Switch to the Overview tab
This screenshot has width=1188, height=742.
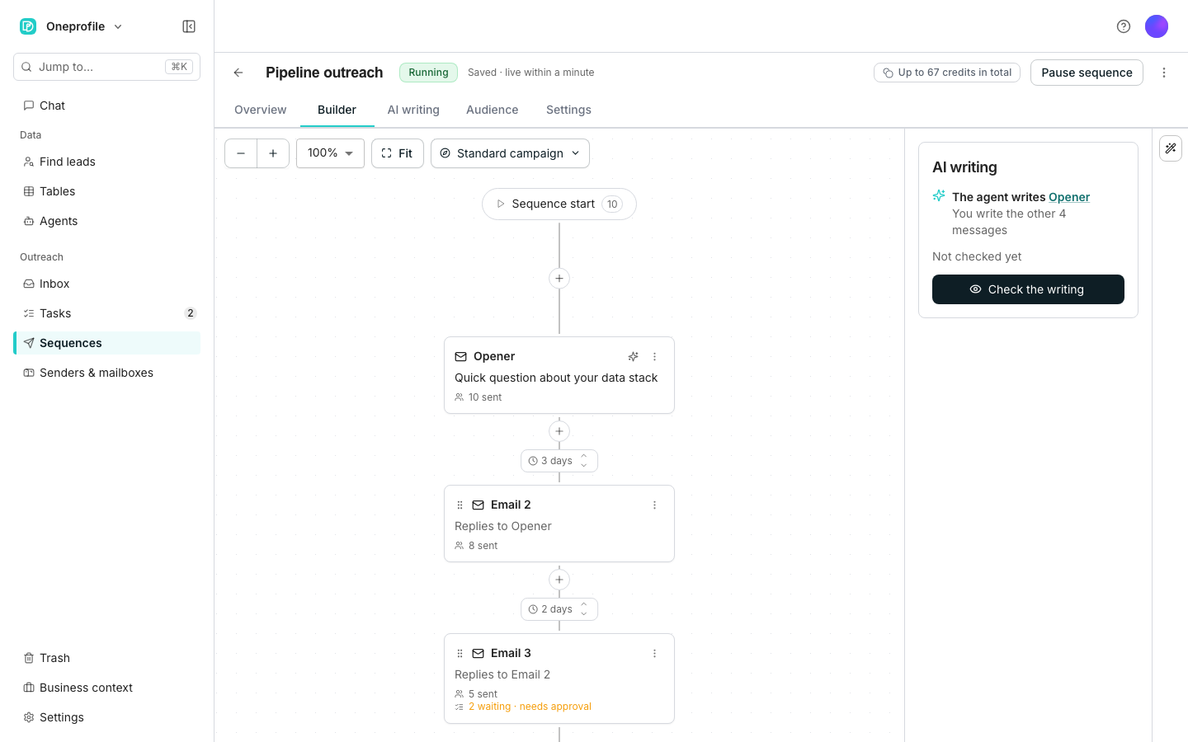point(261,110)
